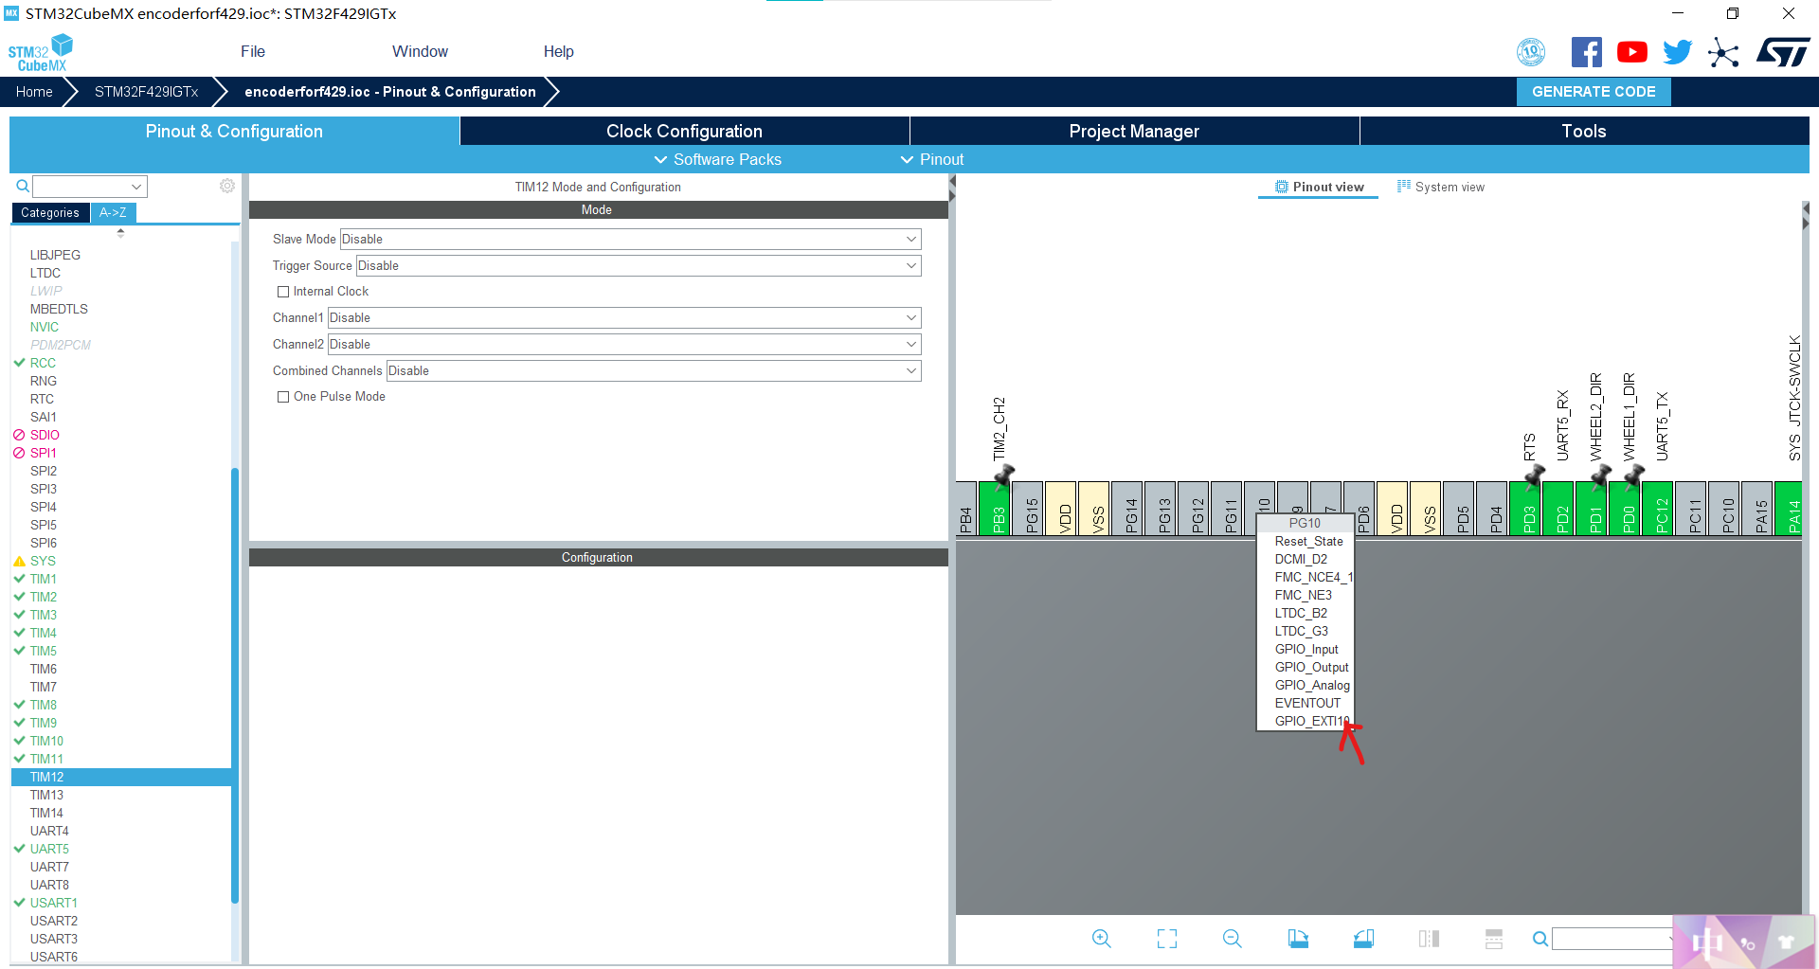Enable the Internal Clock checkbox
1819x969 pixels.
pos(283,292)
